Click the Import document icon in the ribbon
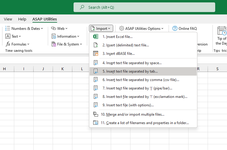227x150 pixels. (x=93, y=28)
